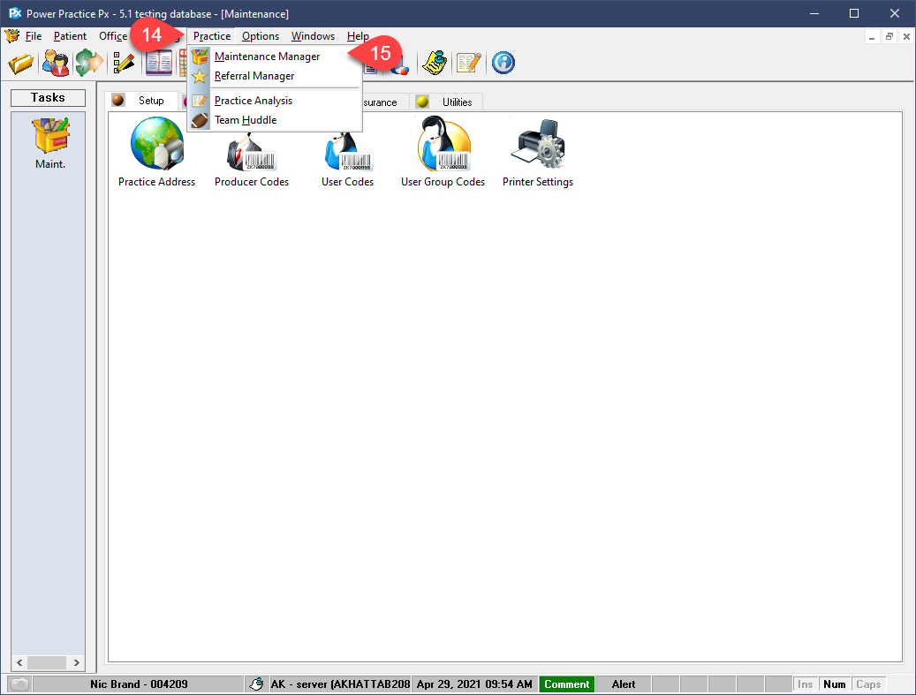
Task: Click the camera icon in status bar
Action: pyautogui.click(x=20, y=684)
